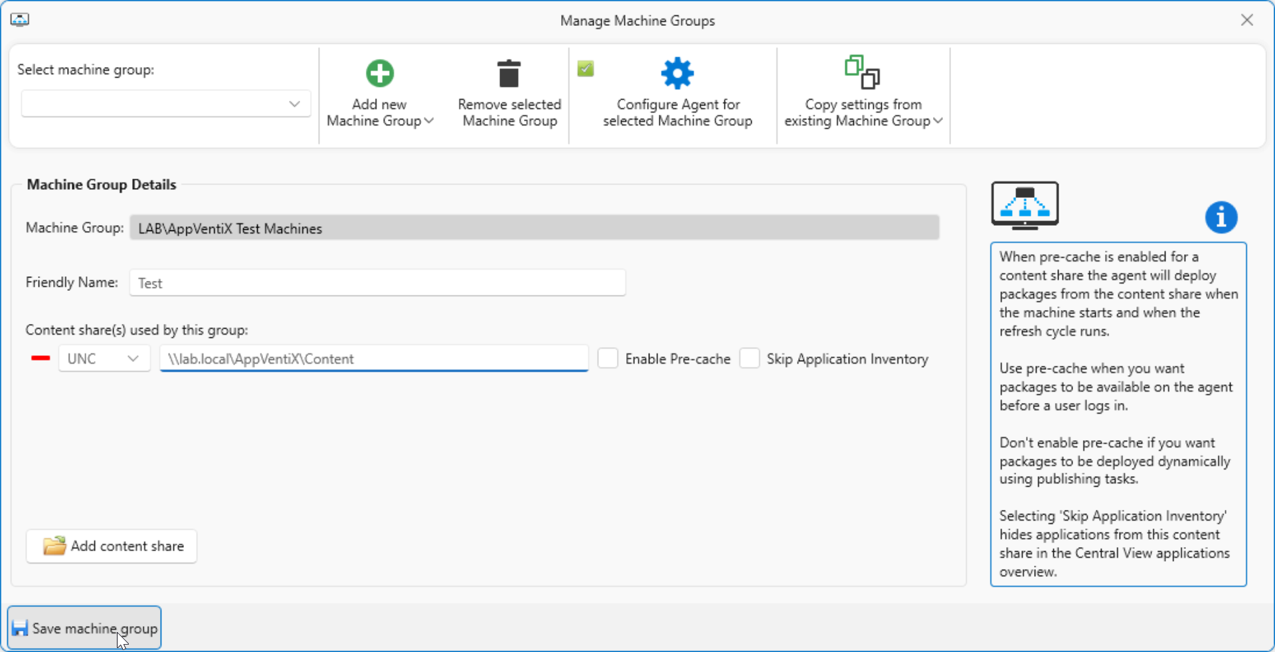Click the trash can Remove selected Machine Group icon
The width and height of the screenshot is (1275, 652).
(x=509, y=73)
